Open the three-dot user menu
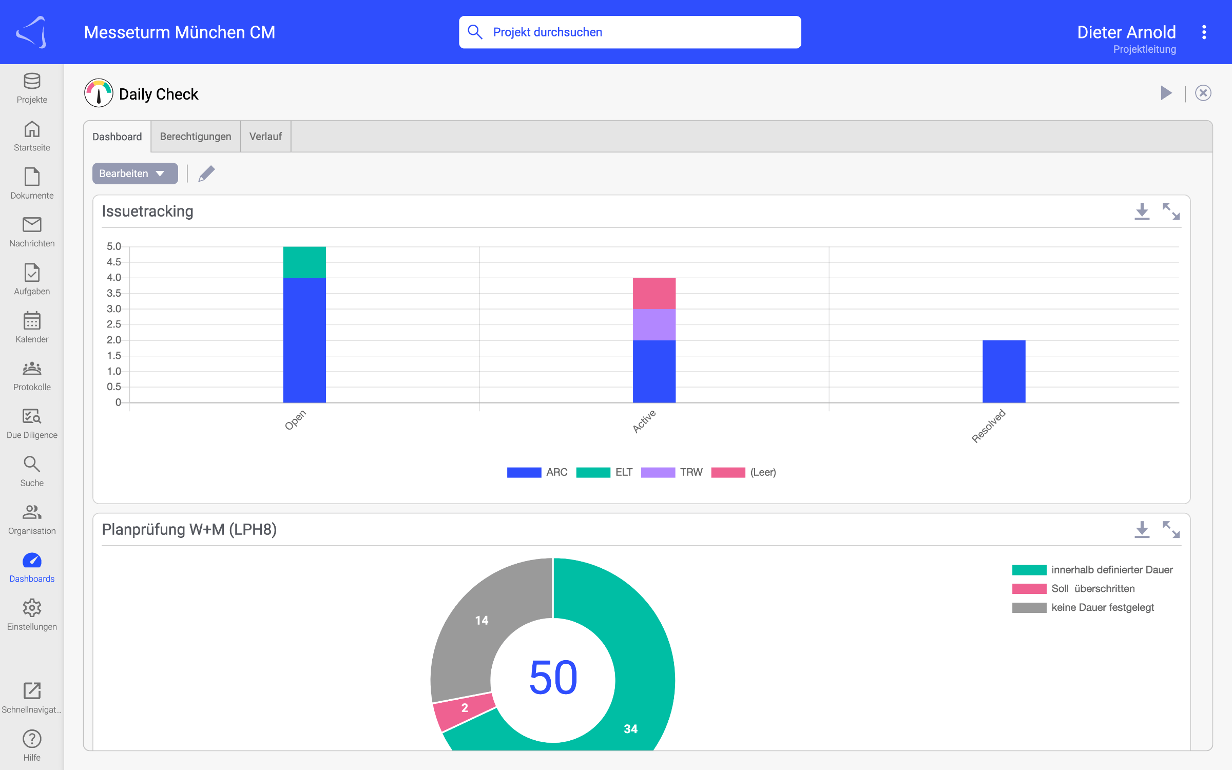This screenshot has height=770, width=1232. (x=1204, y=32)
